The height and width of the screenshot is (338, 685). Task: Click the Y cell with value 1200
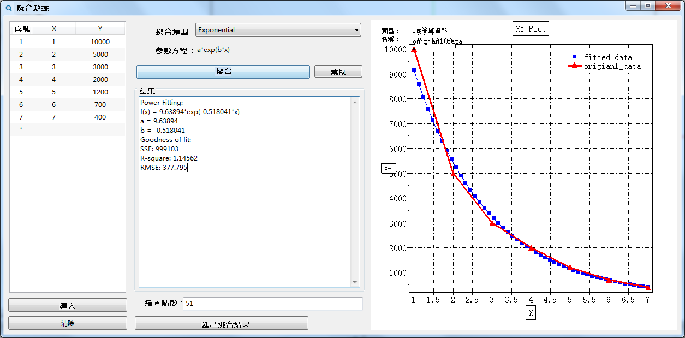(100, 92)
